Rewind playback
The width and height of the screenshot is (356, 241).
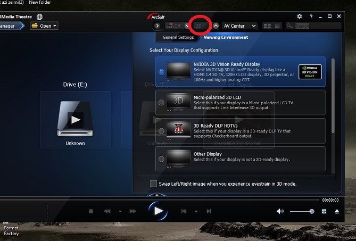point(107,211)
